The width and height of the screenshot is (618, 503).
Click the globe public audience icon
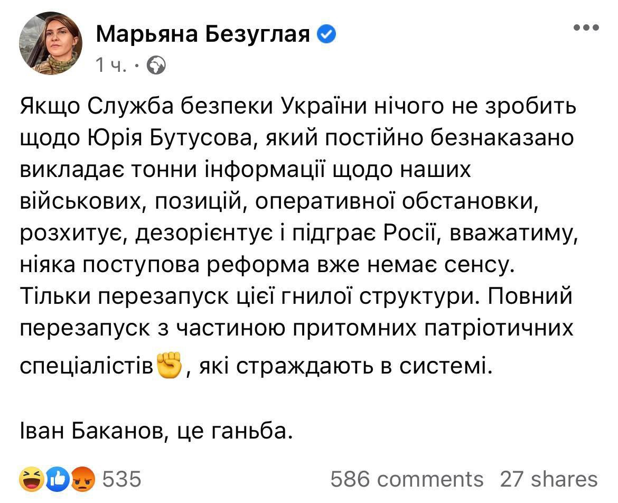[155, 66]
